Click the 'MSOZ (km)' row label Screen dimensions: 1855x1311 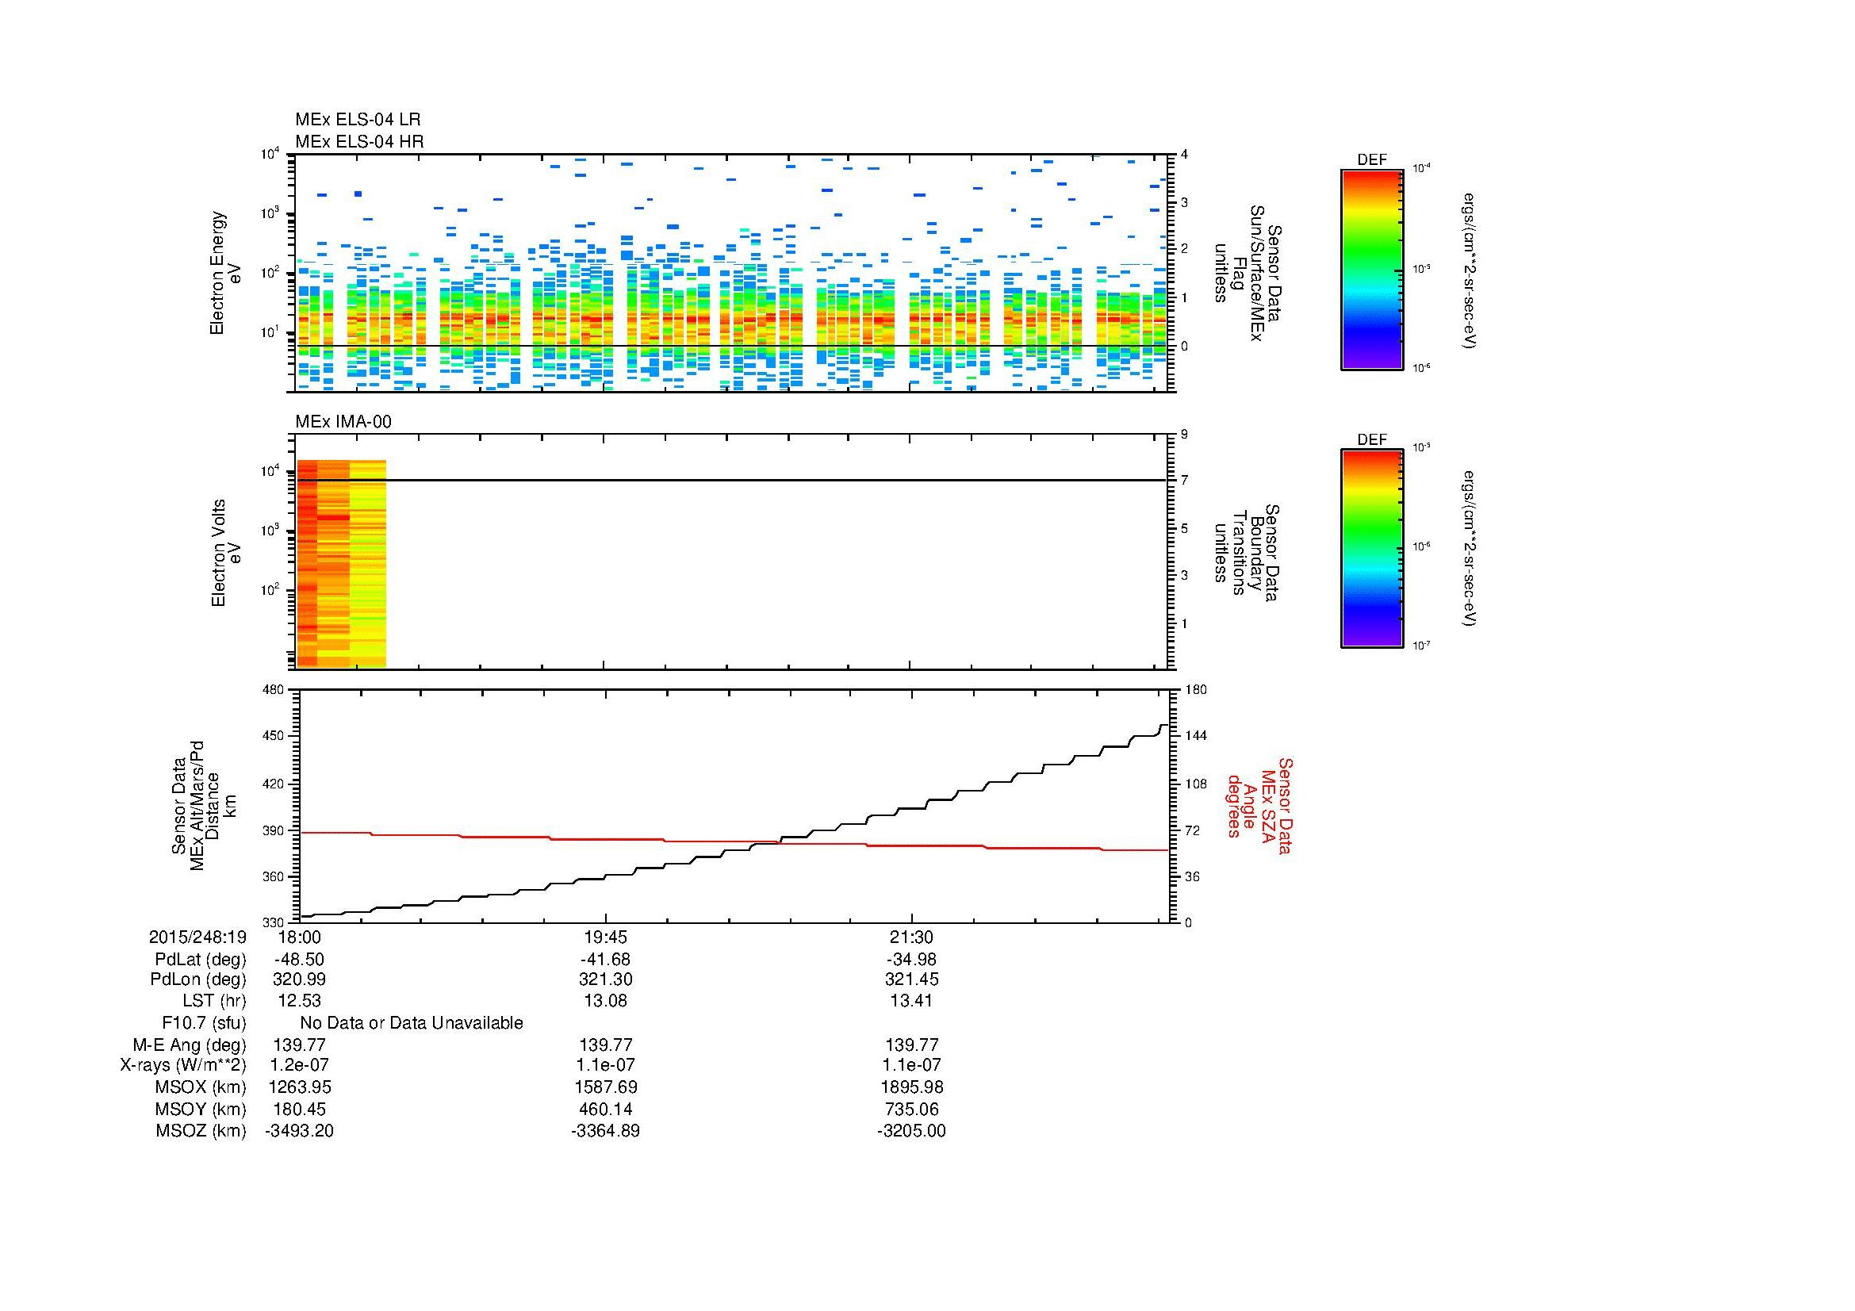(201, 1131)
